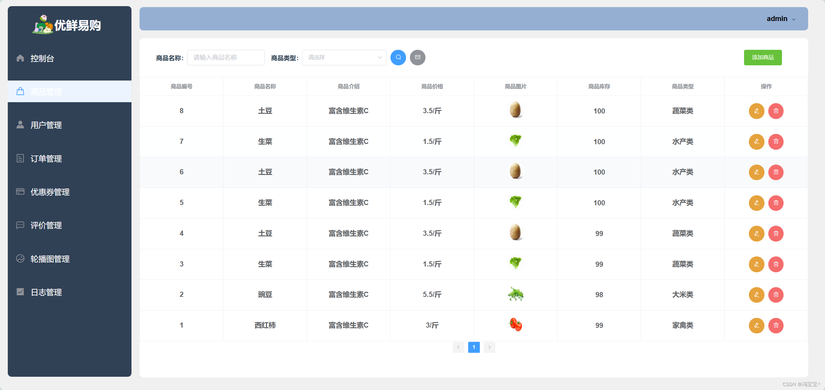Open 轮播图管理 from sidebar

point(50,259)
